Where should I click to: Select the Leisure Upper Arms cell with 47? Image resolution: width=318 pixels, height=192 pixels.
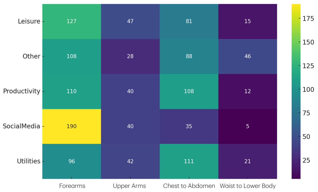(x=130, y=21)
